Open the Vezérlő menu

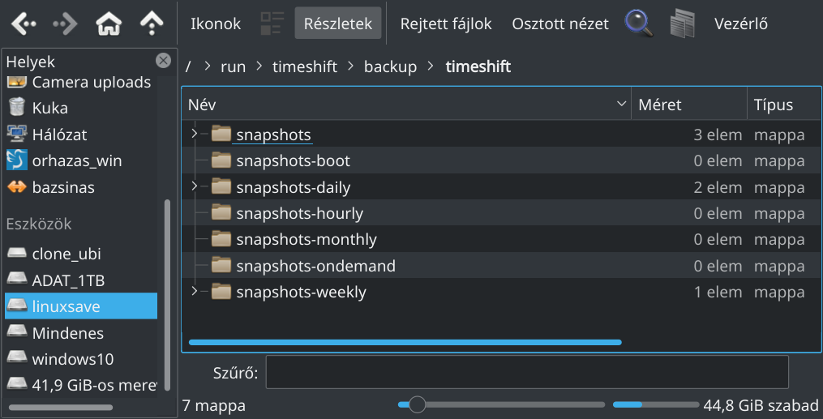740,24
